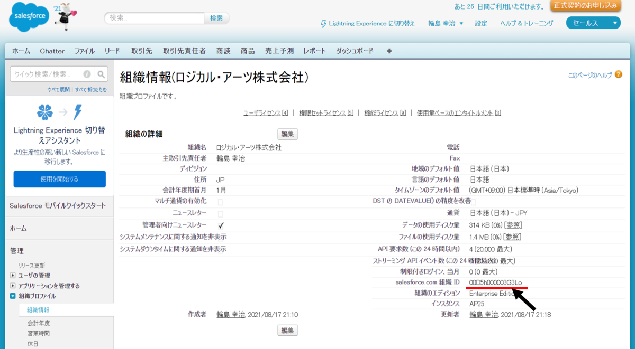The height and width of the screenshot is (349, 635).
Task: Expand the アプリケーションを管理する tree node
Action: coord(13,286)
